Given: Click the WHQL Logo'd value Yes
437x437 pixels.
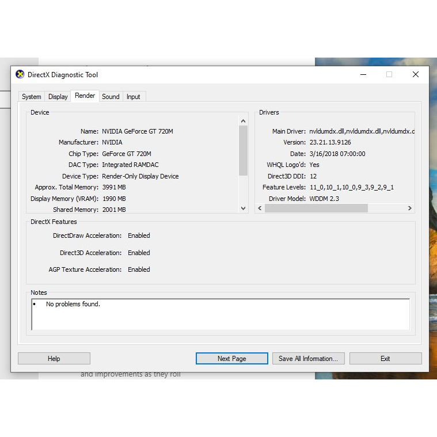Looking at the screenshot, I should point(314,165).
